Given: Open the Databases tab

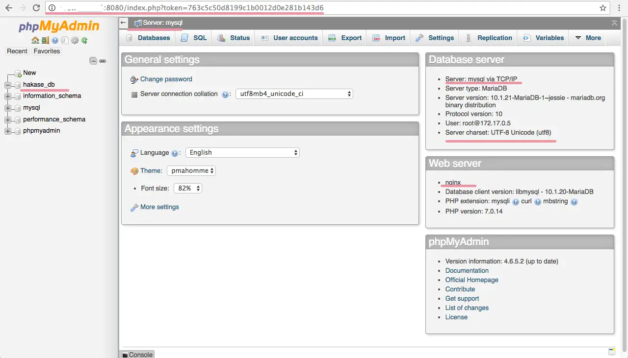Looking at the screenshot, I should tap(148, 38).
